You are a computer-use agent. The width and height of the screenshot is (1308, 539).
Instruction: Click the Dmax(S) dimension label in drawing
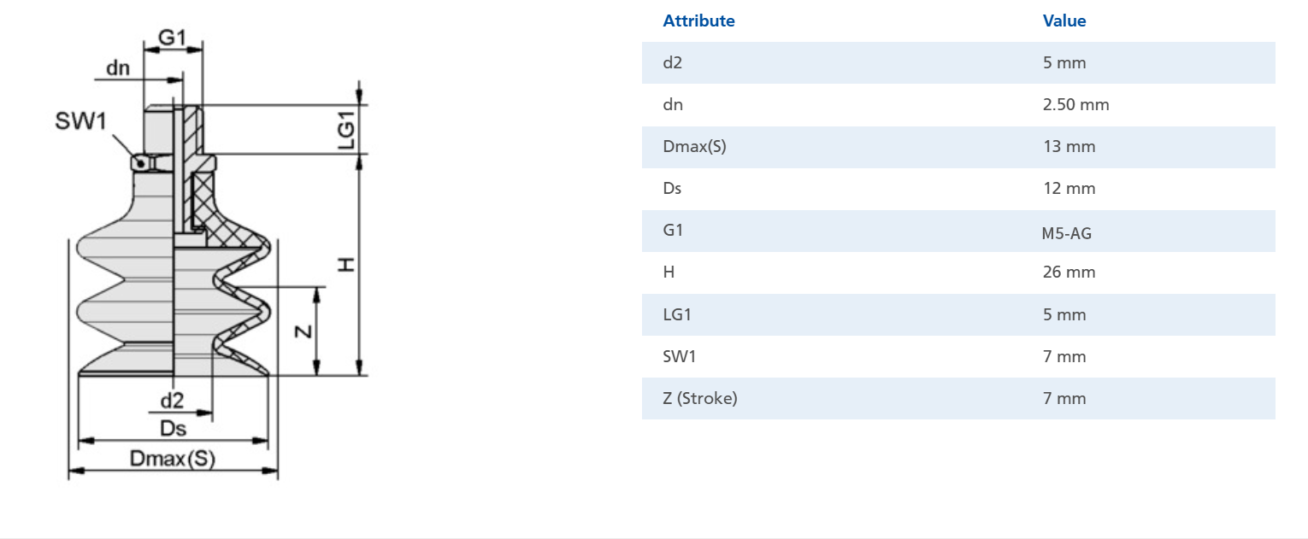pos(173,459)
